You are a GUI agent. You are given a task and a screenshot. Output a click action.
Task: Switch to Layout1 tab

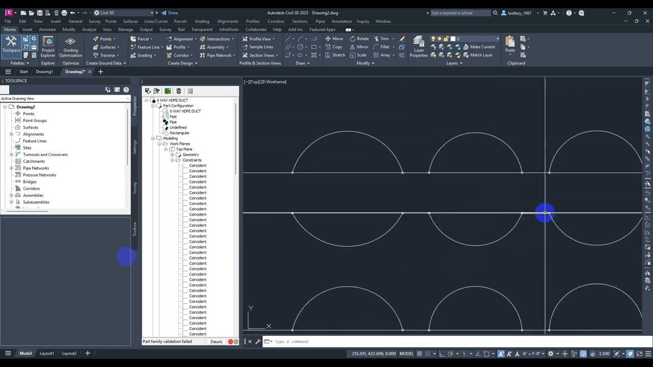click(46, 353)
